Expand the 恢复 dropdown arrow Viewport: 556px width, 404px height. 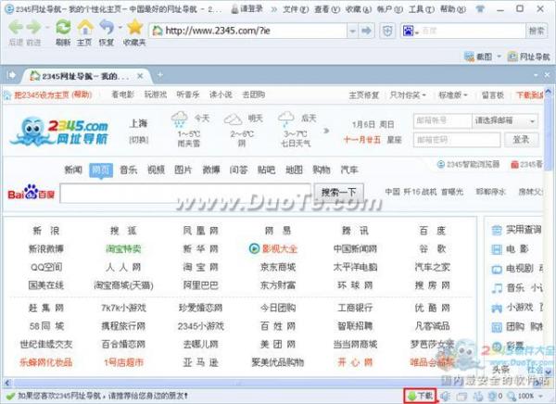pyautogui.click(x=120, y=27)
